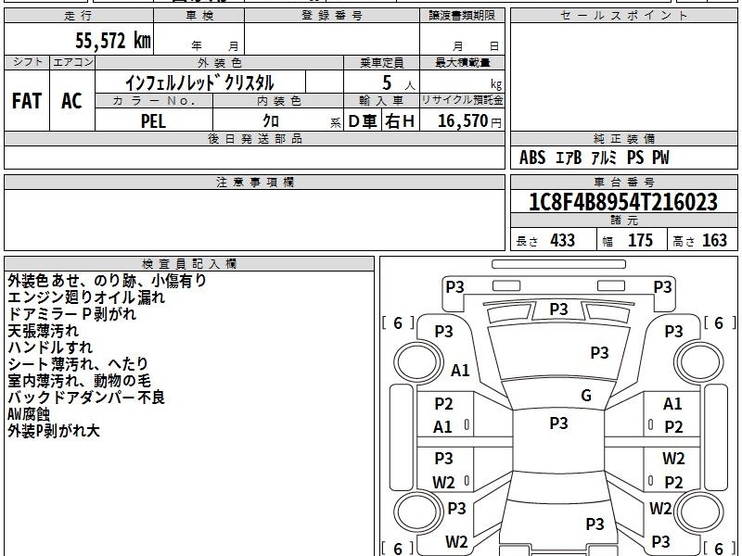Select note エンジン廻りオイル漏れ
Viewport: 742px width, 556px height.
coord(86,297)
